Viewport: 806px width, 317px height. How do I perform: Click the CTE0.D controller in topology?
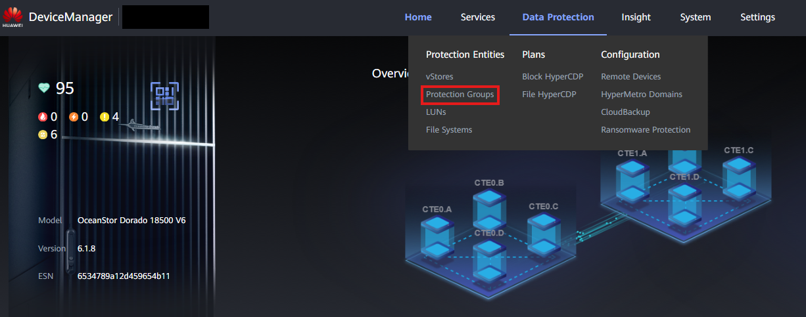click(490, 257)
